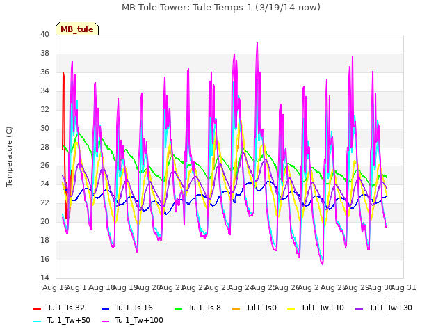Click the lowest magenta trough below 16 degrees
The width and height of the screenshot is (445, 334).
(323, 264)
